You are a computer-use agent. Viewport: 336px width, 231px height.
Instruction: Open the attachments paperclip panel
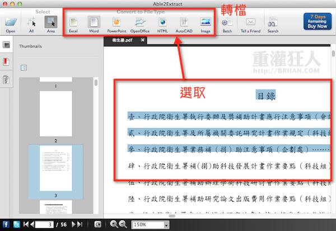6,79
